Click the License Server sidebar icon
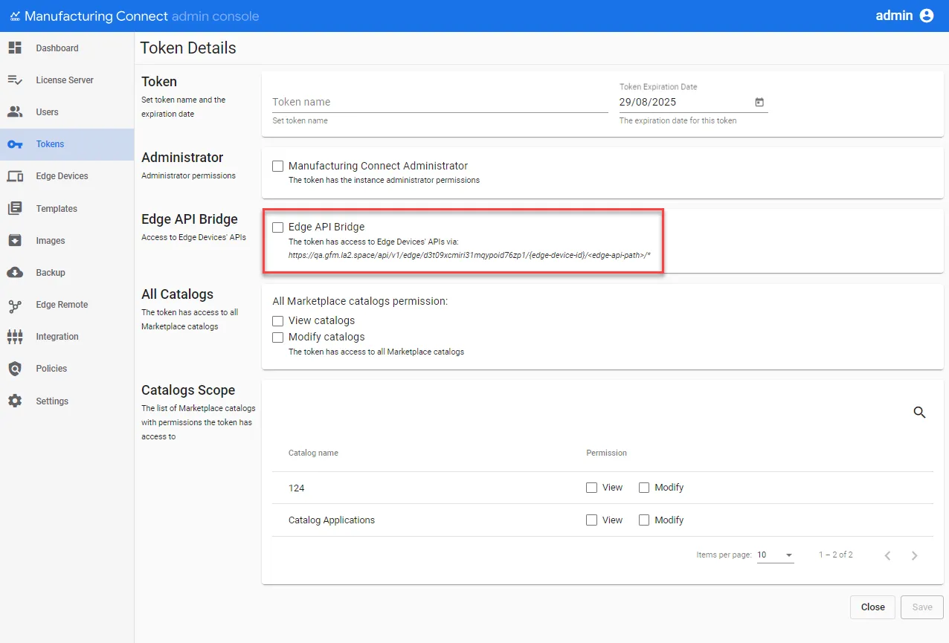 click(15, 80)
